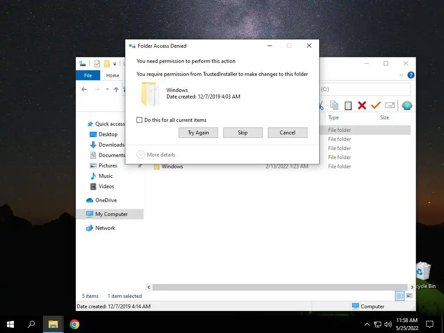
Task: Click the volume speaker tray icon
Action: click(388, 324)
